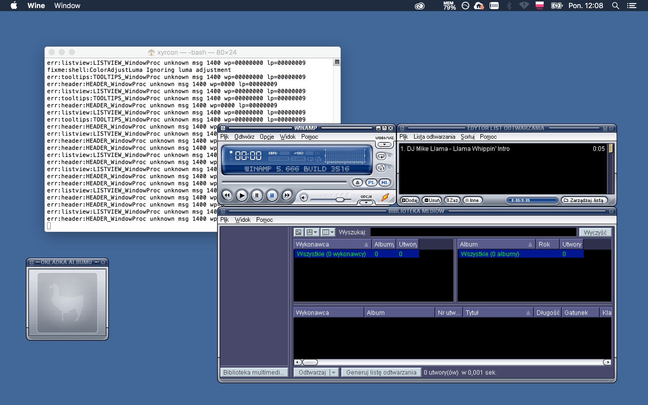This screenshot has width=648, height=405.
Task: Click the playlist editor vertical scrollbar thumb
Action: point(611,149)
